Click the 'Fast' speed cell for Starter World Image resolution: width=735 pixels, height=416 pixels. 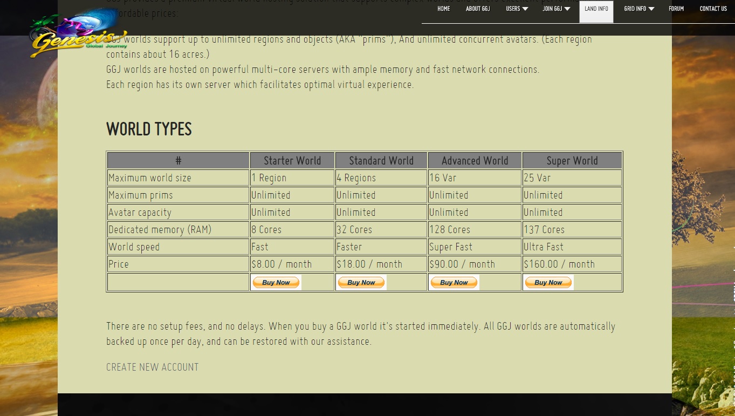click(292, 247)
